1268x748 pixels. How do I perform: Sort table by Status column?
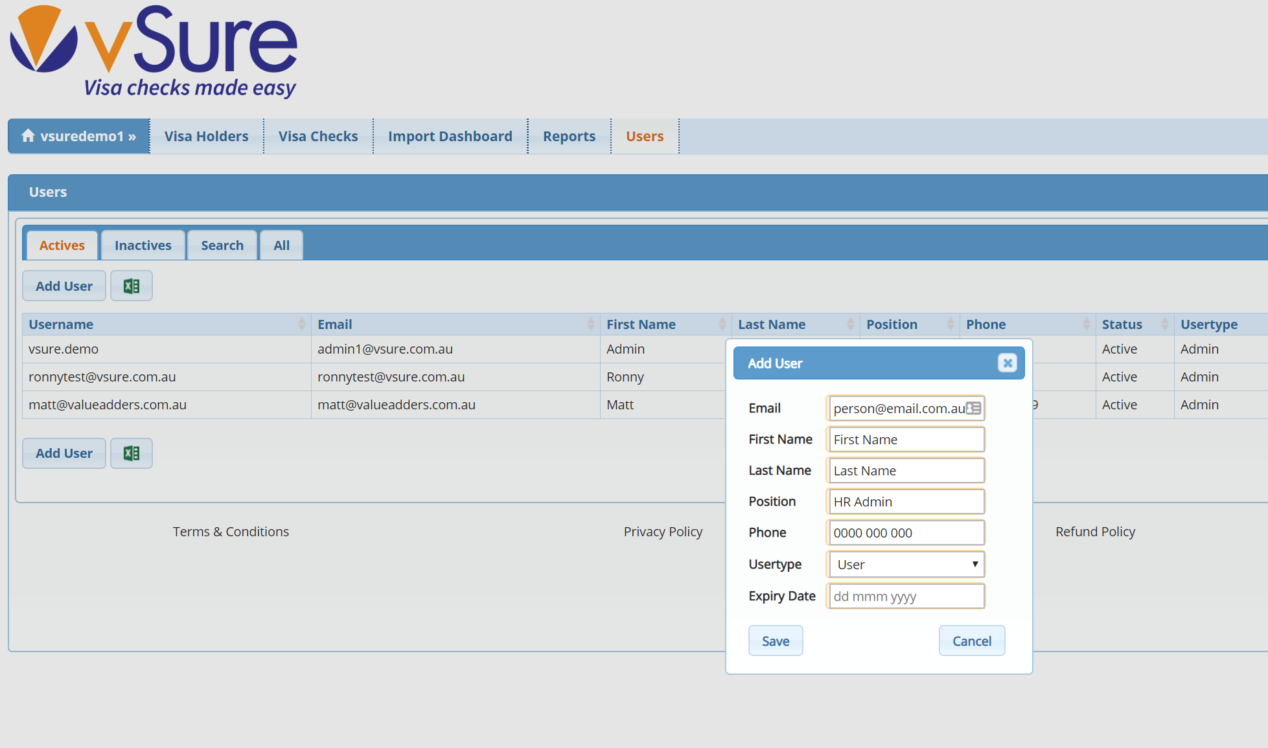point(1135,324)
